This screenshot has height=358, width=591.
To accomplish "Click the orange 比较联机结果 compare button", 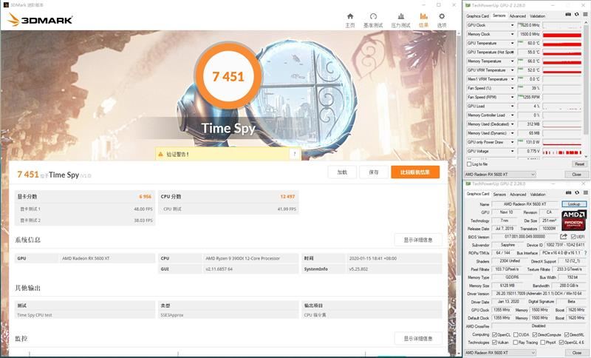I will point(415,172).
